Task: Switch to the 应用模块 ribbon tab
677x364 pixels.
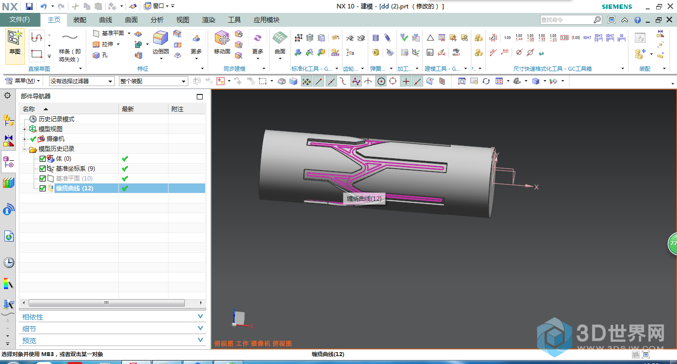Action: 267,20
